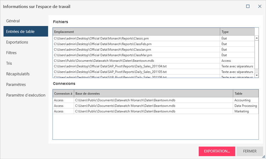The width and height of the screenshot is (266, 159).
Task: Open the Général tab
Action: pyautogui.click(x=13, y=21)
